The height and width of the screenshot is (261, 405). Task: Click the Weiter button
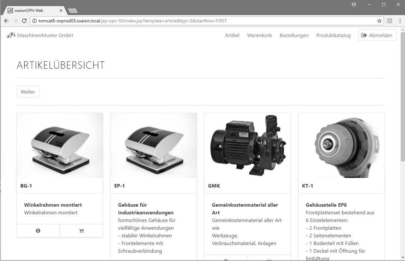(x=28, y=92)
